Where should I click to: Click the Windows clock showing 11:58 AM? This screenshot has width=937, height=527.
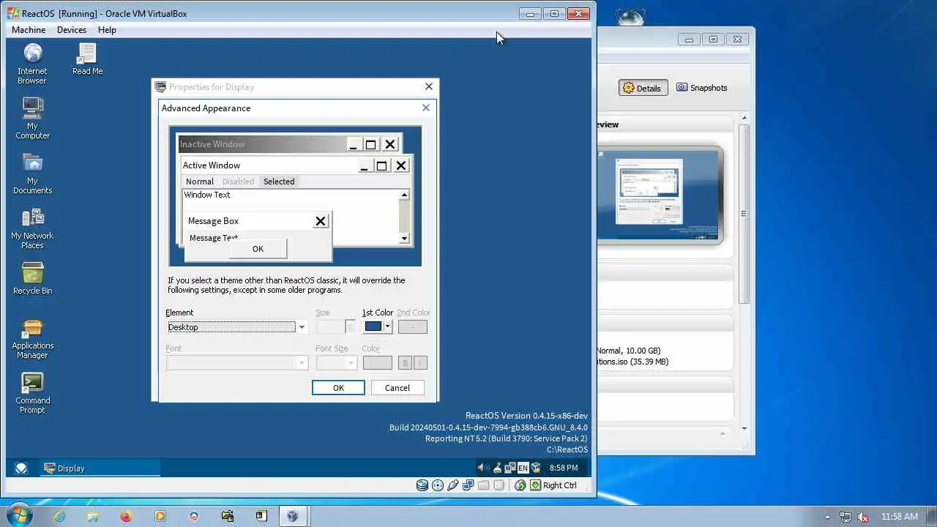pyautogui.click(x=900, y=517)
